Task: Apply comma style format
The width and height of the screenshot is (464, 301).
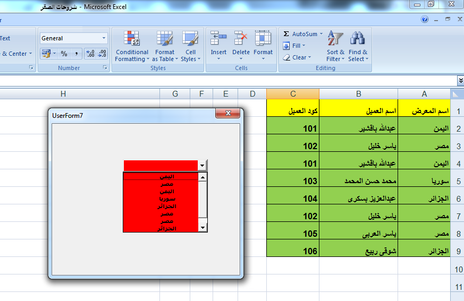Action: pos(77,54)
